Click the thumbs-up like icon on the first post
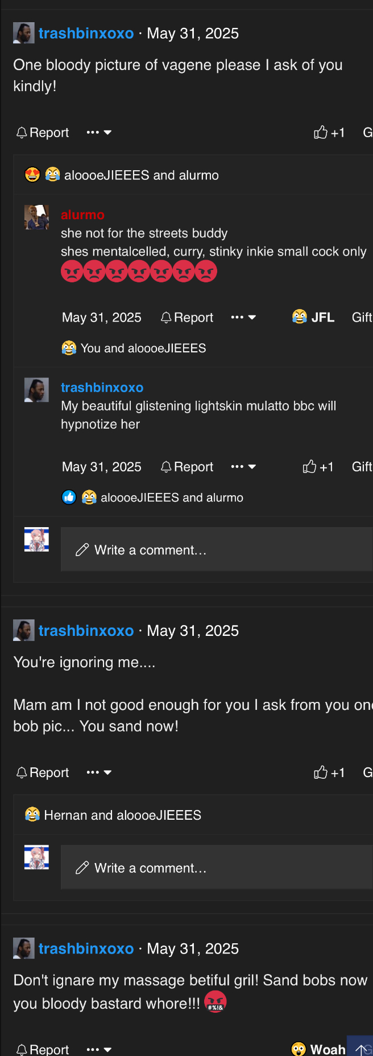Screen dimensions: 373x1056 (x=321, y=133)
